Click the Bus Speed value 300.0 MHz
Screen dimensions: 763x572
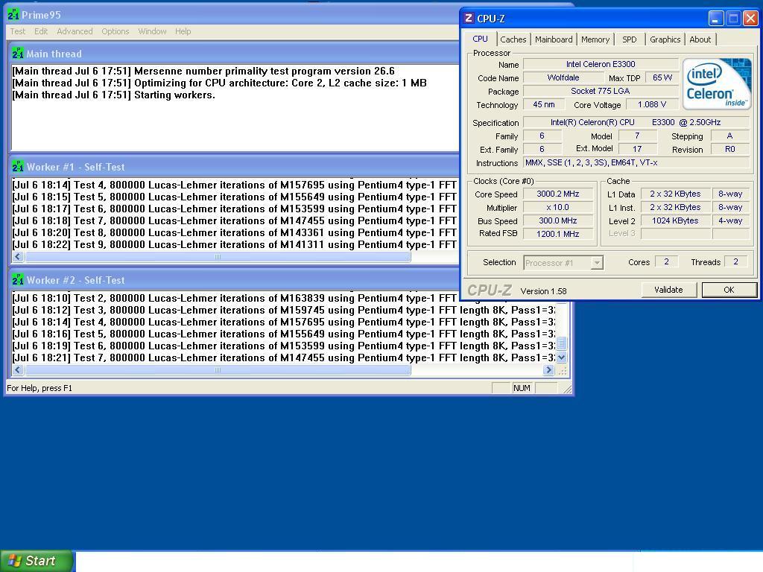coord(557,220)
